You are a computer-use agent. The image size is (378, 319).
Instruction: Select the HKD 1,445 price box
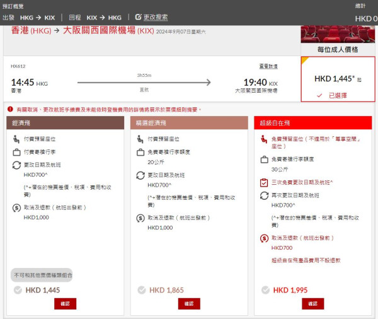coord(338,79)
